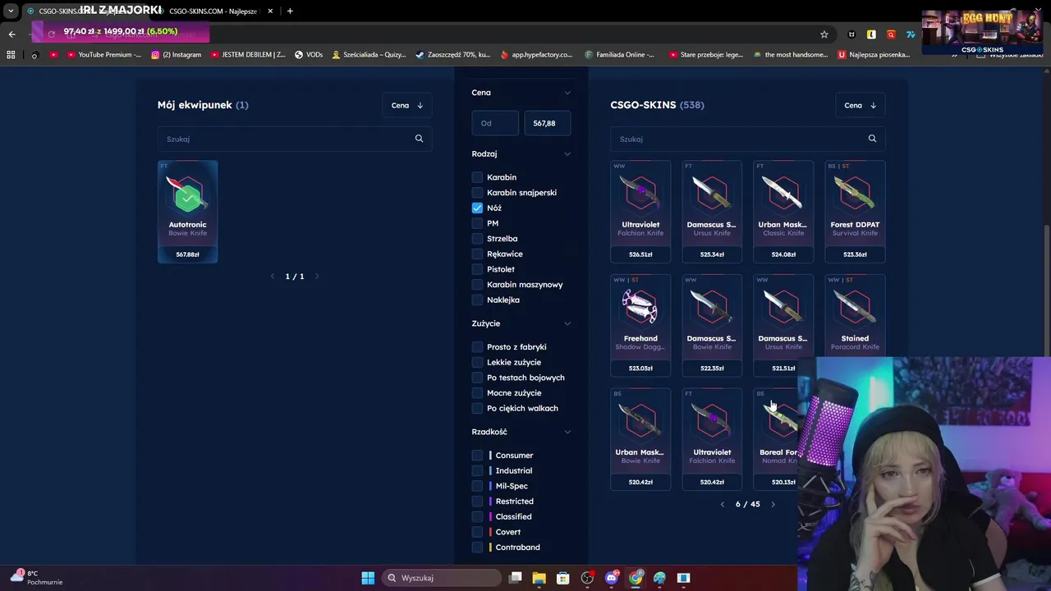Check the Prosto z fabryki wear option
Viewport: 1051px width, 591px height.
[x=477, y=347]
